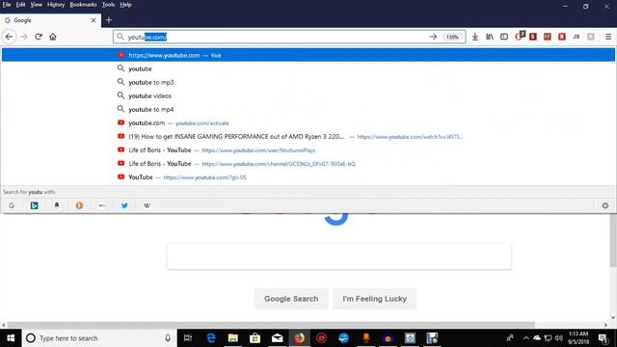Open Microsoft Edge from the taskbar
Viewport: 617px width, 347px height.
211,338
